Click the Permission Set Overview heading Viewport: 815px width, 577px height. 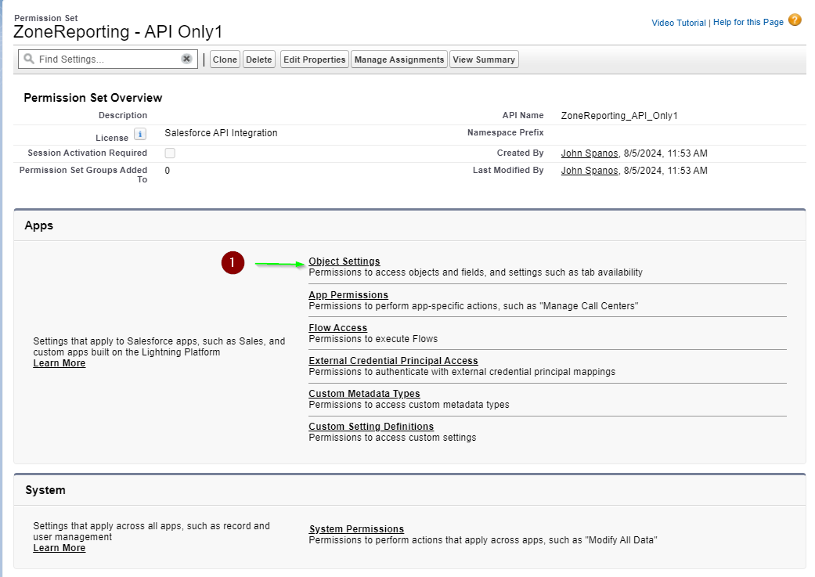[x=93, y=98]
